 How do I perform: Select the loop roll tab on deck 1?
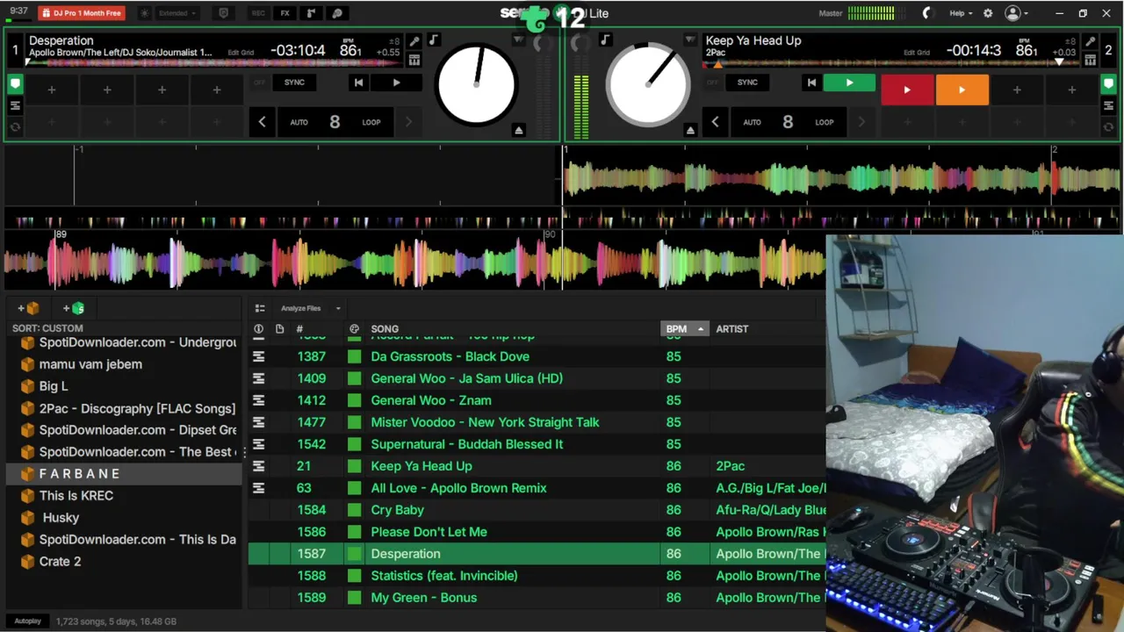pyautogui.click(x=15, y=127)
